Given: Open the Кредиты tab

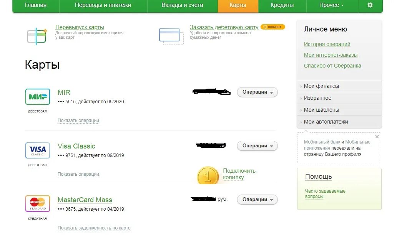Looking at the screenshot, I should pos(282,5).
